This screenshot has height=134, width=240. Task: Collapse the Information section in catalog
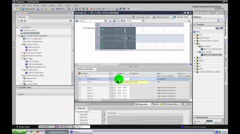(x=194, y=117)
